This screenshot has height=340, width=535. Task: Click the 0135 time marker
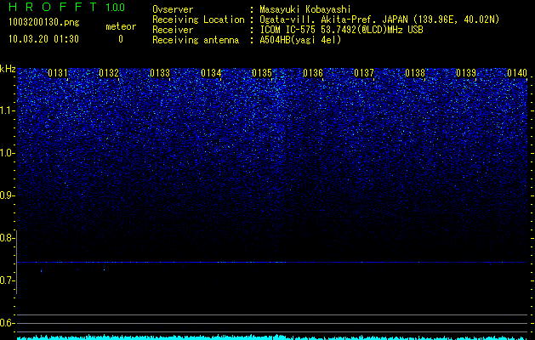262,73
